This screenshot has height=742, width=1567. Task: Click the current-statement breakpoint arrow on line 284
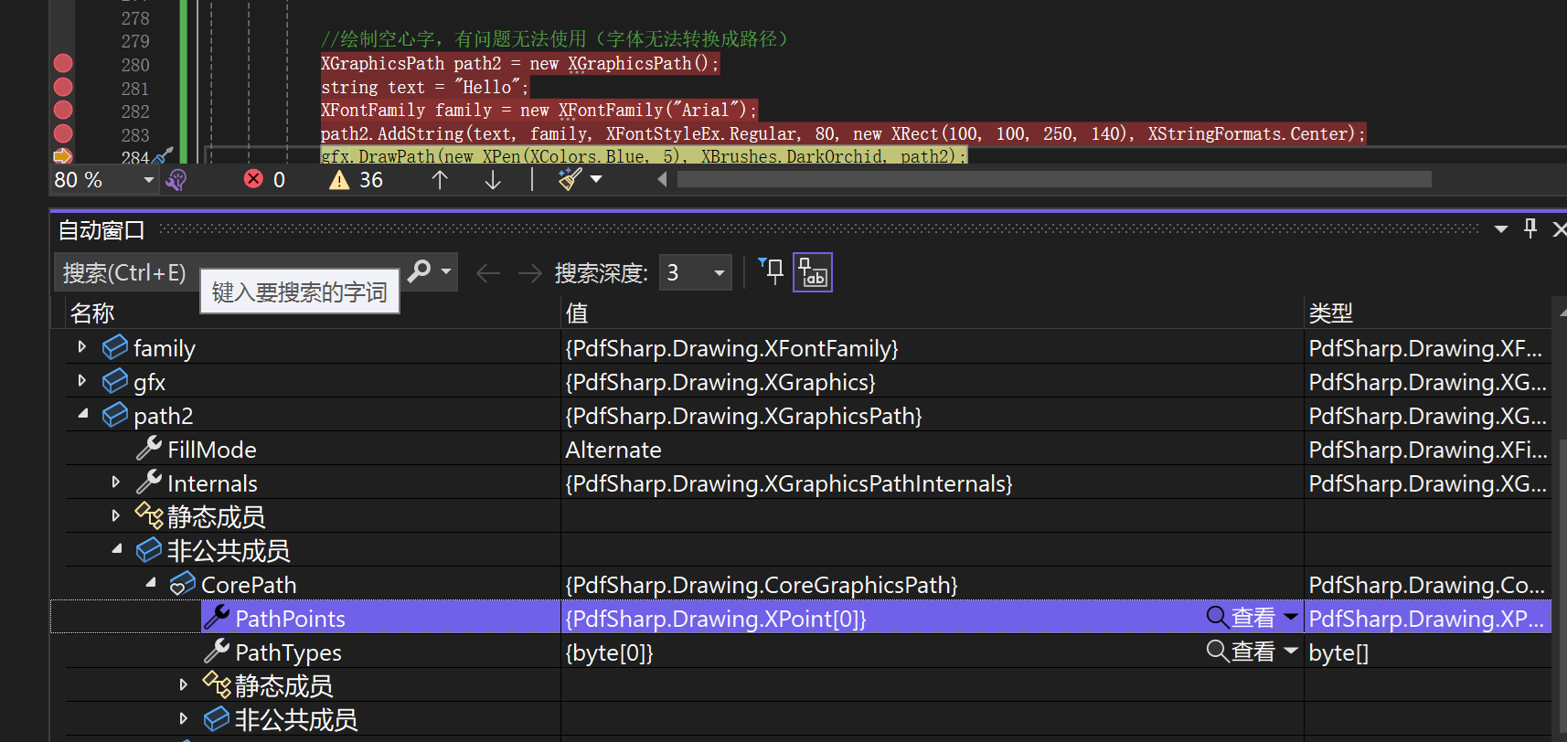pyautogui.click(x=63, y=155)
